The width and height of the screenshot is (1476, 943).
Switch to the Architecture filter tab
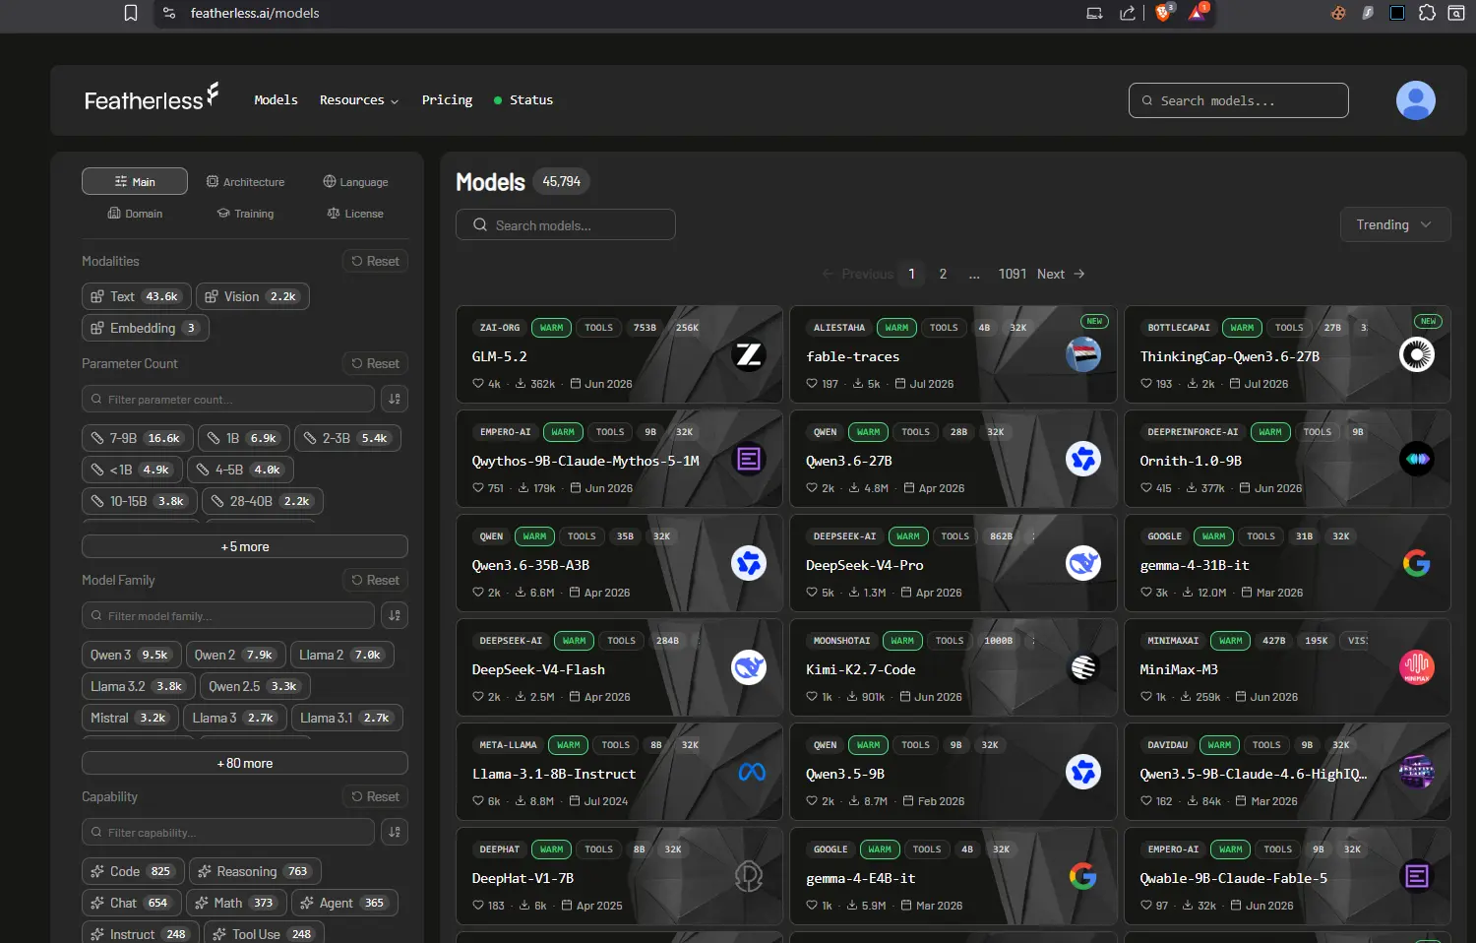click(245, 181)
